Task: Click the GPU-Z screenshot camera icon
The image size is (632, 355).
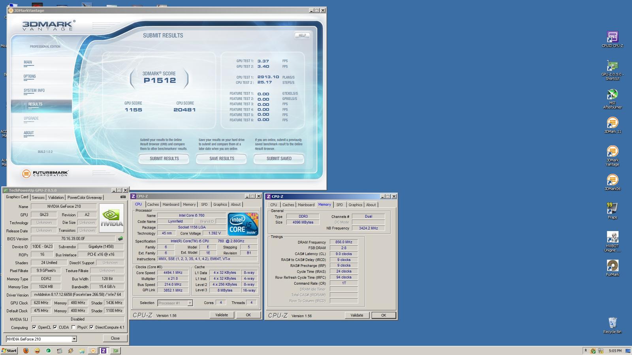Action: coord(123,197)
